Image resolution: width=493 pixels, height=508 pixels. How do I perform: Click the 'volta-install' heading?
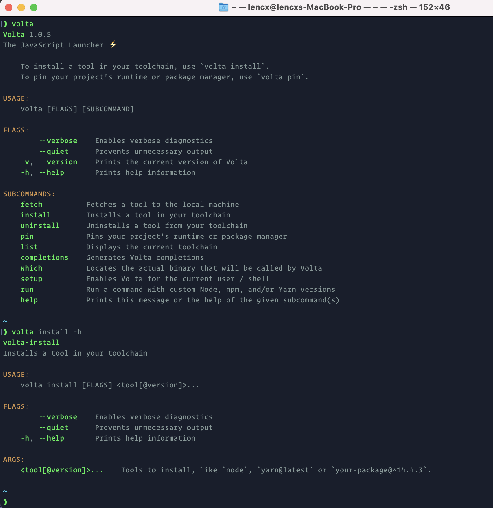[31, 342]
